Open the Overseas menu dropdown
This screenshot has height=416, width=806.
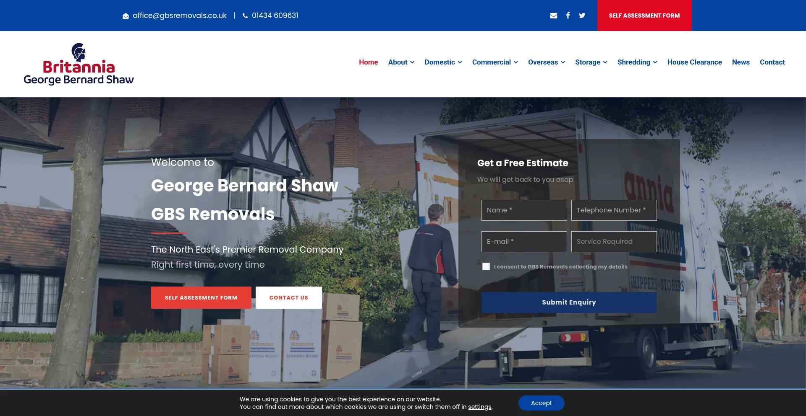tap(546, 62)
